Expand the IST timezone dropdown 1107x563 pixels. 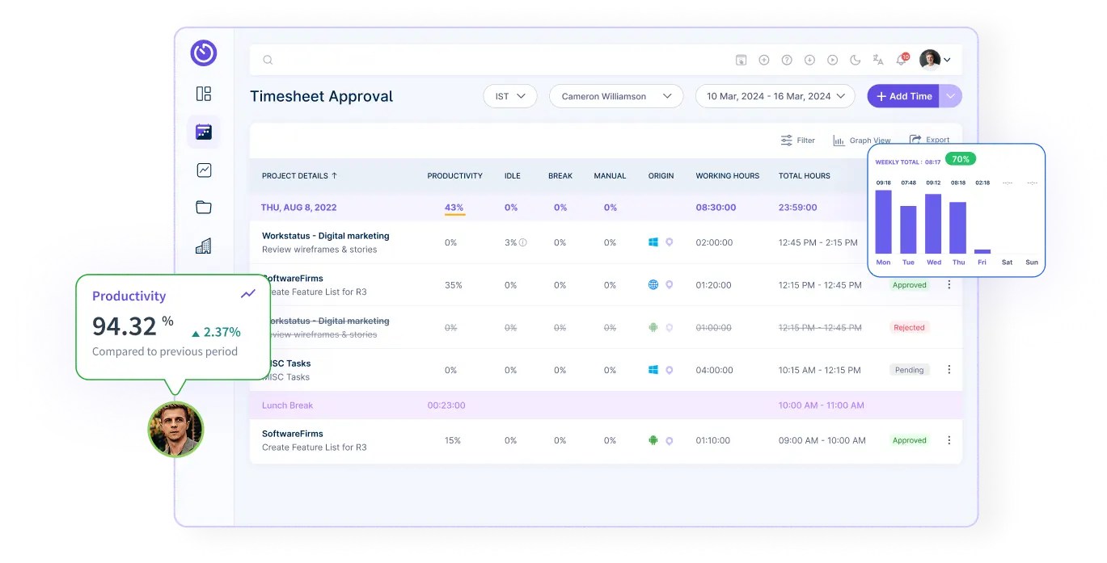click(x=510, y=96)
